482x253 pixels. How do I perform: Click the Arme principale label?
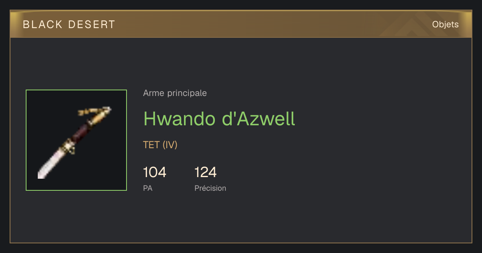(x=175, y=93)
